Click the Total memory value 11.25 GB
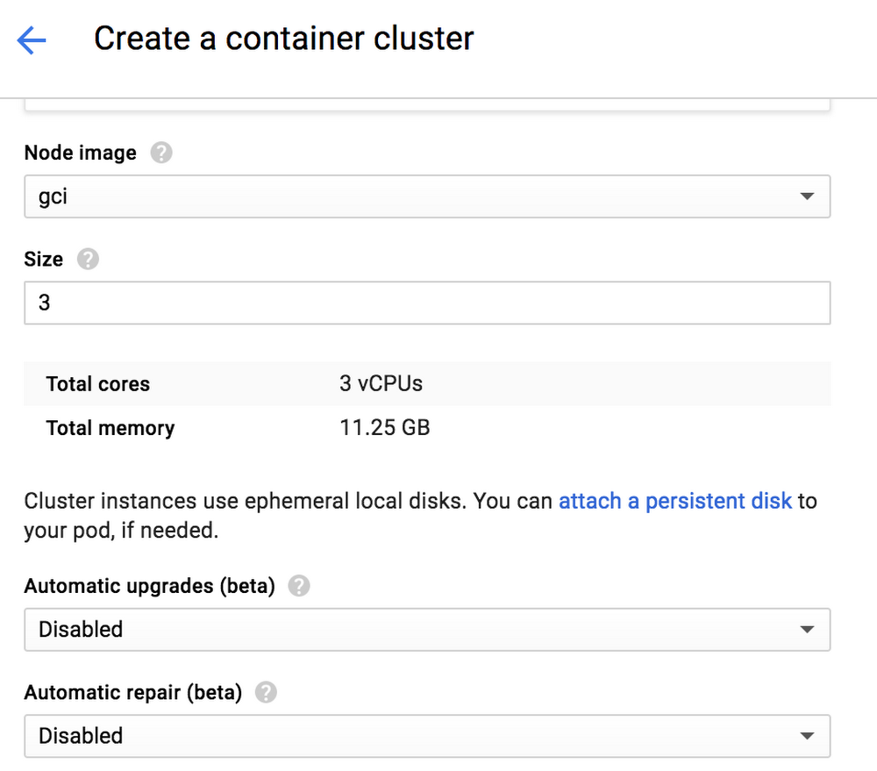This screenshot has width=877, height=771. (x=384, y=427)
